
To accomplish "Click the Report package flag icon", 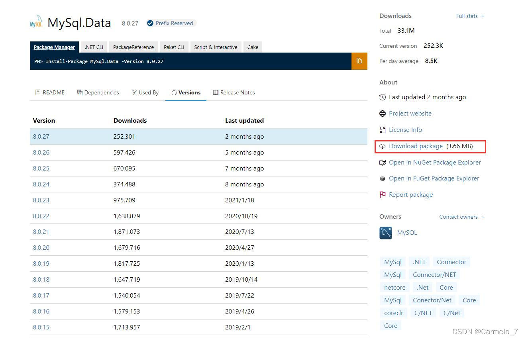I will click(x=383, y=195).
